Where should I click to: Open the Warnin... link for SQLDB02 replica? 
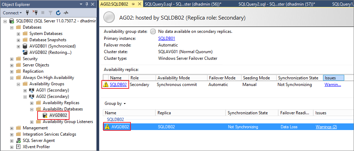coord(333,85)
